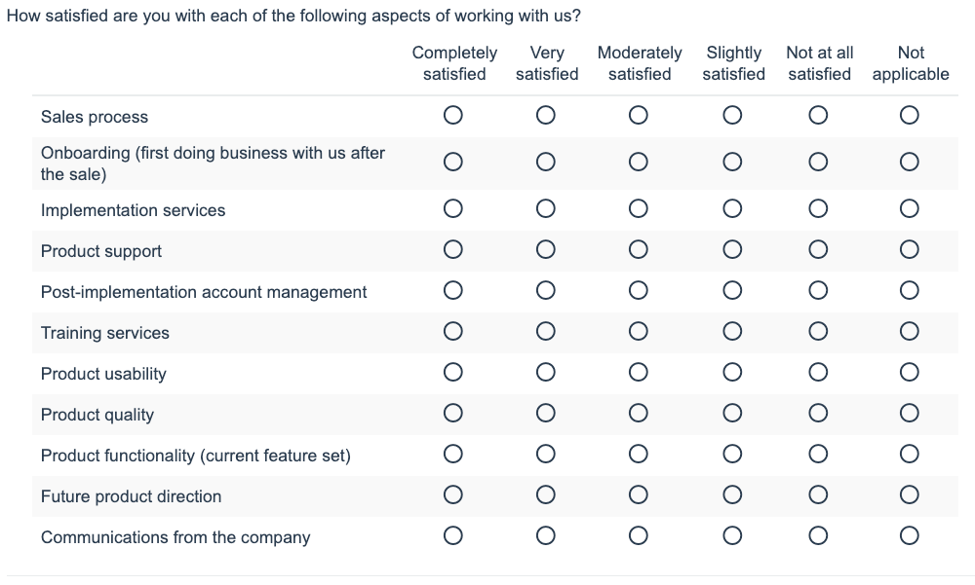Mark Future product direction as Slightly satisfied
975x585 pixels.
(732, 495)
